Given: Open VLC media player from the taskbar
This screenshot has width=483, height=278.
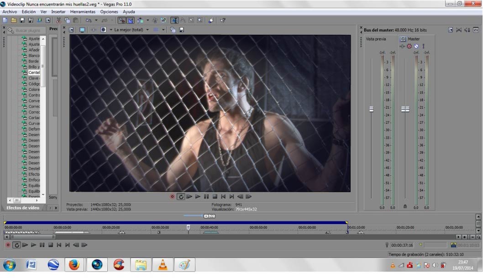Looking at the screenshot, I should (163, 265).
